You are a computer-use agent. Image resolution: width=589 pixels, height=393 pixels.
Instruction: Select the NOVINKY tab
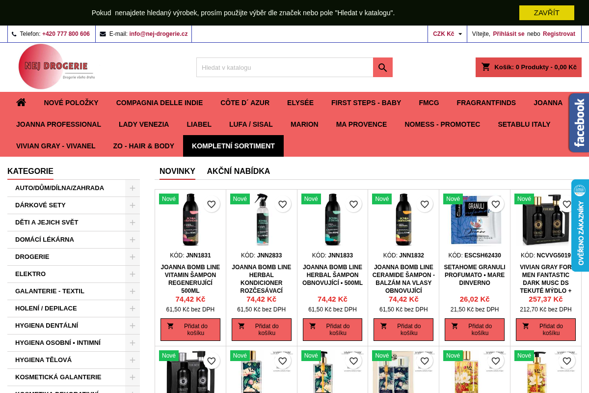click(177, 171)
